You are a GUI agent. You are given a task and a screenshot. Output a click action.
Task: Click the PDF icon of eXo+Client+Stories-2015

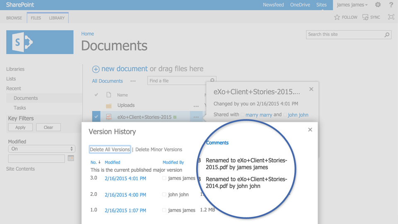point(109,117)
